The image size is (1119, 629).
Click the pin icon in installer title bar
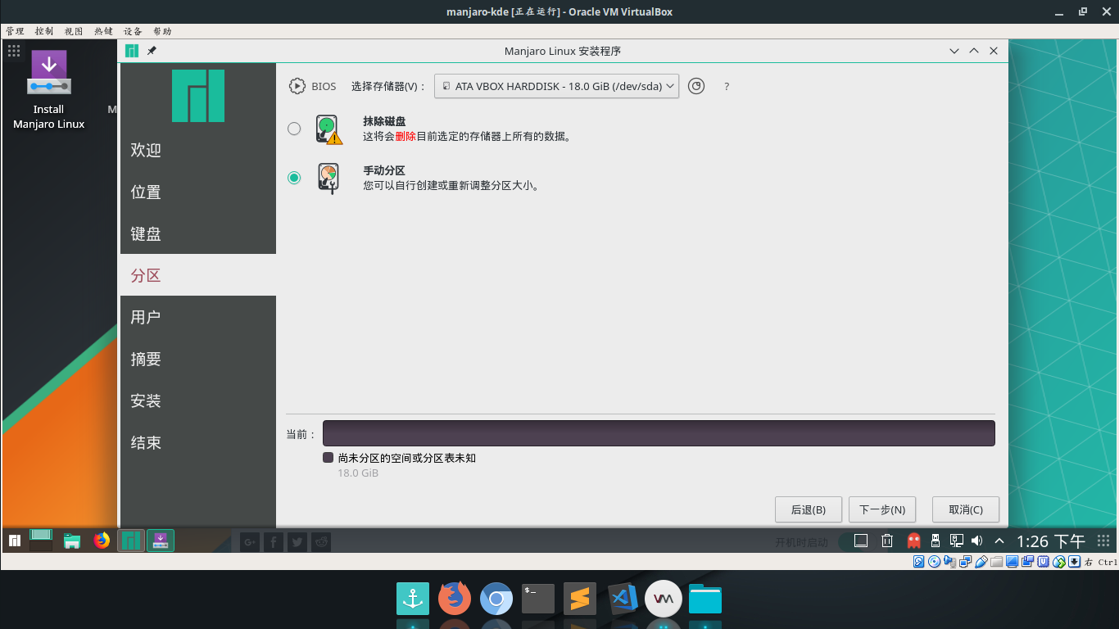click(152, 51)
